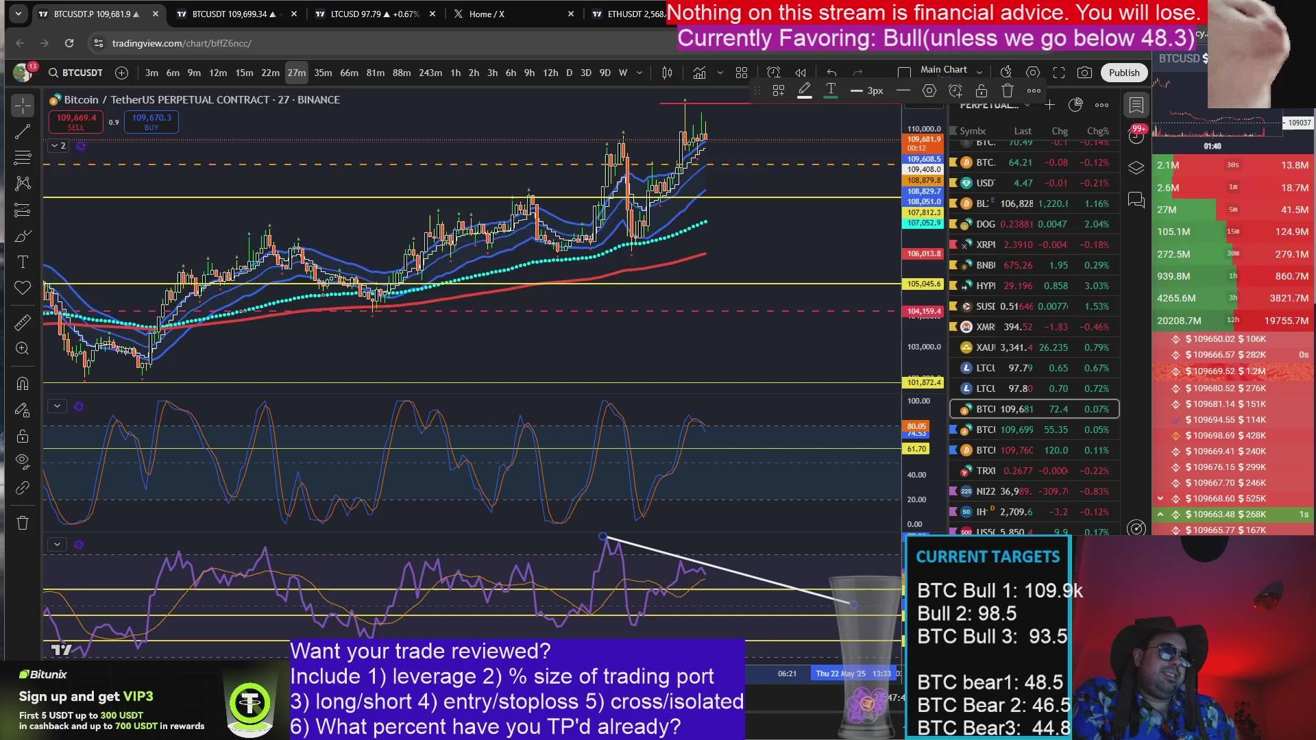Select the 15m timeframe
This screenshot has height=740, width=1316.
[244, 73]
